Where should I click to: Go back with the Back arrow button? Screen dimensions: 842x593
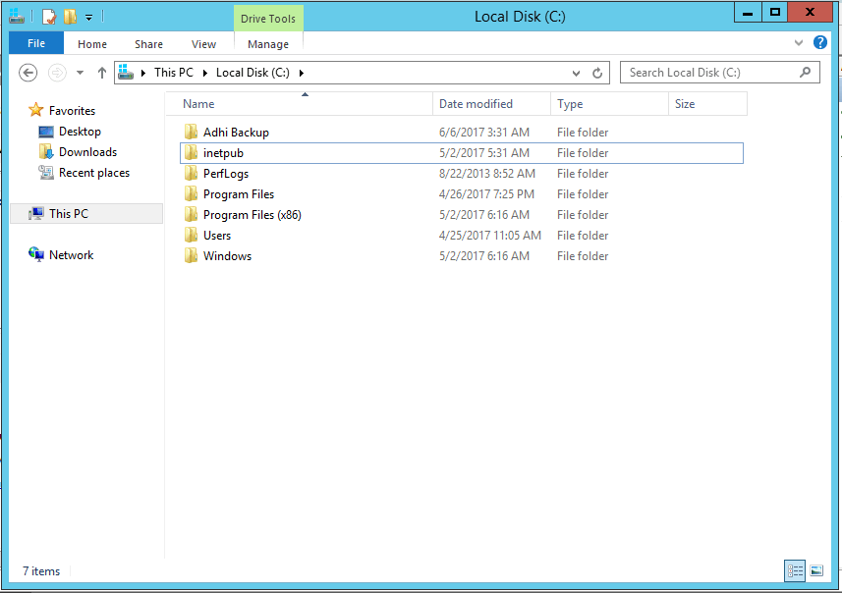pos(28,73)
